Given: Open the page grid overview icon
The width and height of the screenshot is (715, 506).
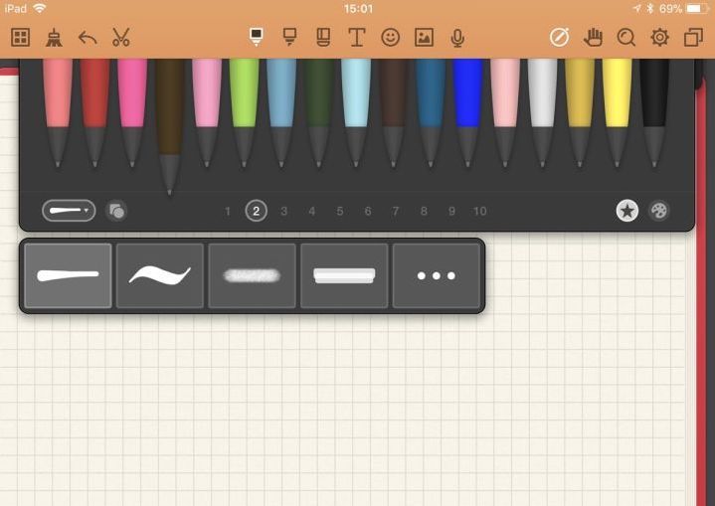Looking at the screenshot, I should (21, 38).
